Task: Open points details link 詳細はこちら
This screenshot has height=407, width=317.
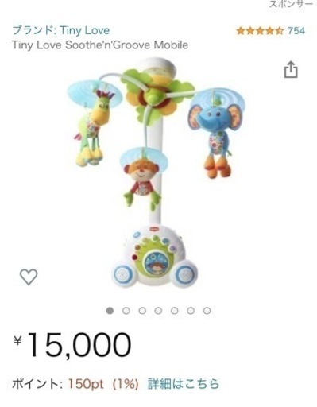Action: pyautogui.click(x=184, y=384)
